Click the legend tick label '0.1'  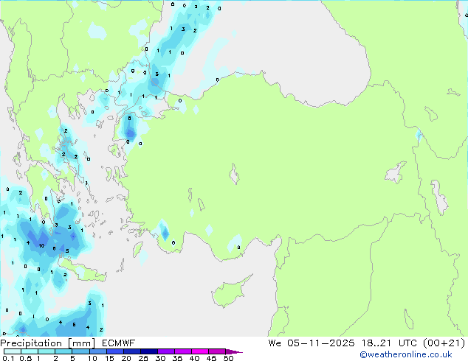click(x=8, y=358)
